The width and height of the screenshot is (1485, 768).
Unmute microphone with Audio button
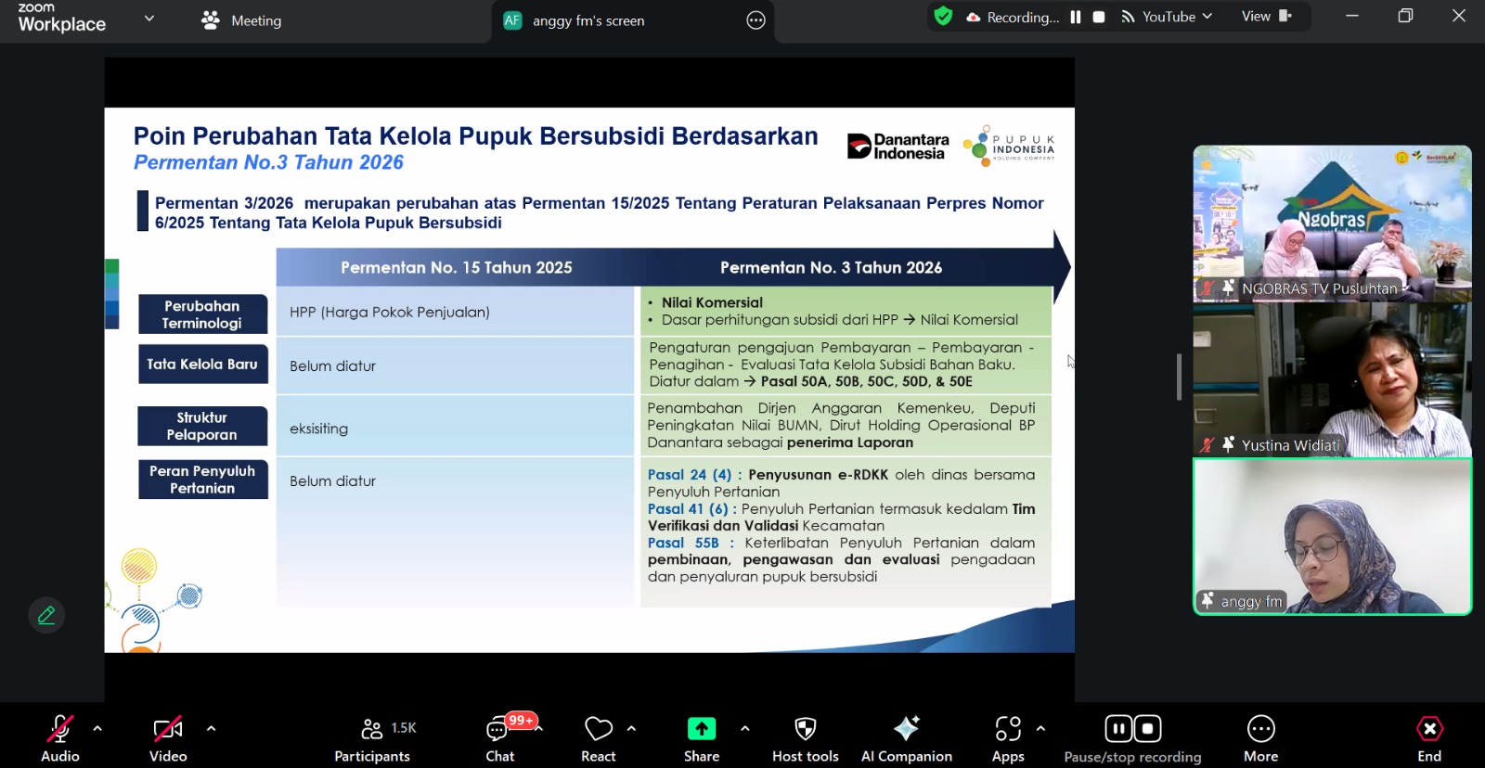pos(60,738)
